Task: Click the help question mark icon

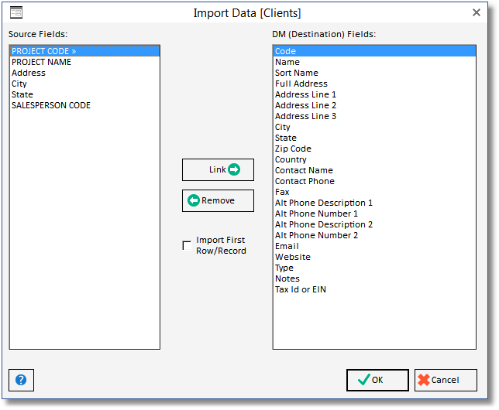Action: 21,380
